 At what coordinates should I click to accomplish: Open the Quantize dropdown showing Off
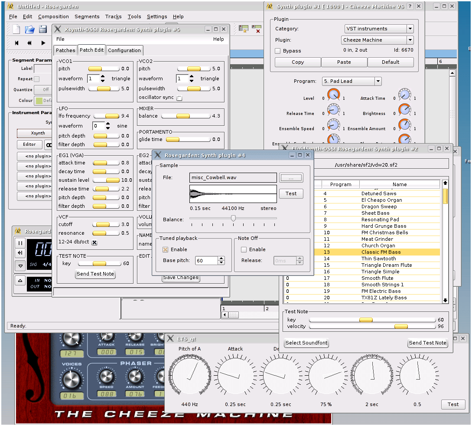pos(43,90)
